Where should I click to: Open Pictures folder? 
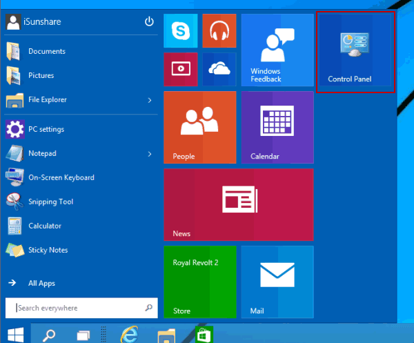pos(79,75)
